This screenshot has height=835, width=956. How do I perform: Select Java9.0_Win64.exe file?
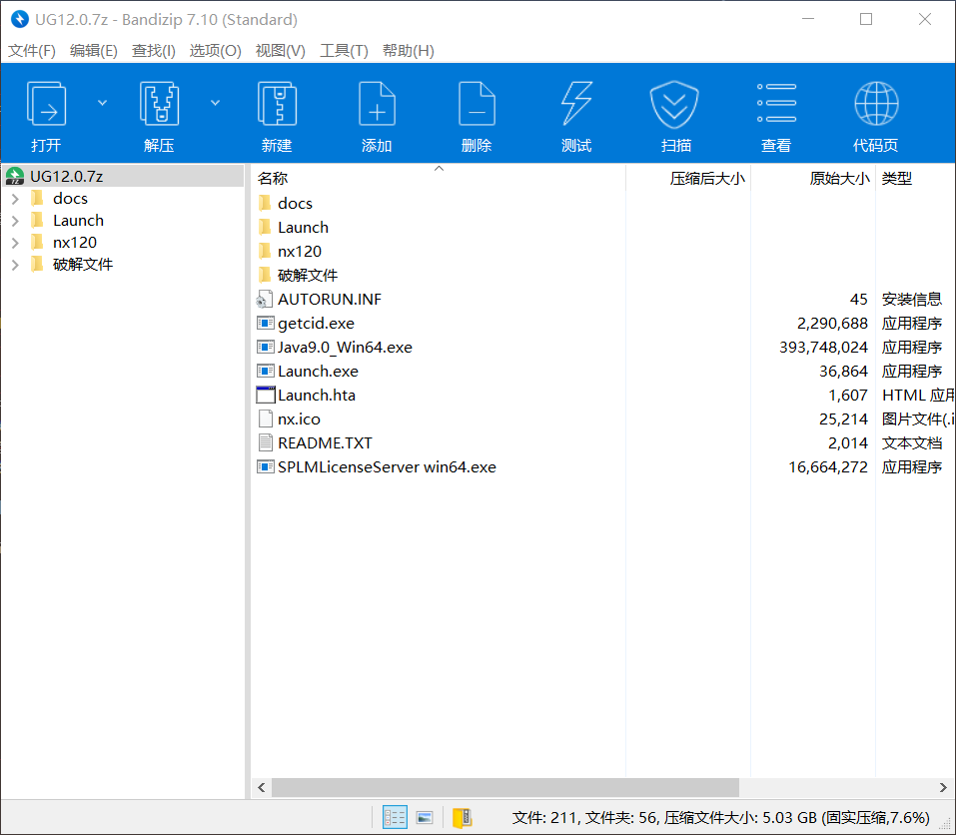[x=345, y=348]
